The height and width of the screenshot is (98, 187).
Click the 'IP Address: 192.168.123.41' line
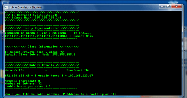coord(35,15)
